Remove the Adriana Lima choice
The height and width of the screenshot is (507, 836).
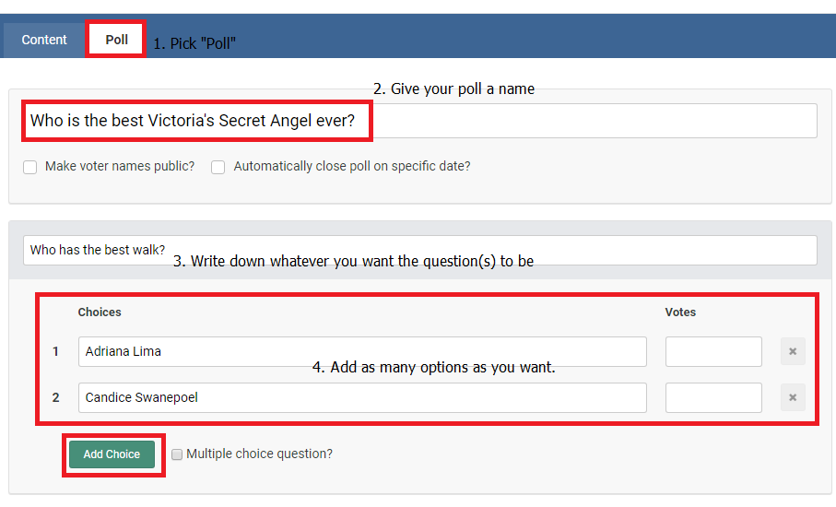pos(793,351)
